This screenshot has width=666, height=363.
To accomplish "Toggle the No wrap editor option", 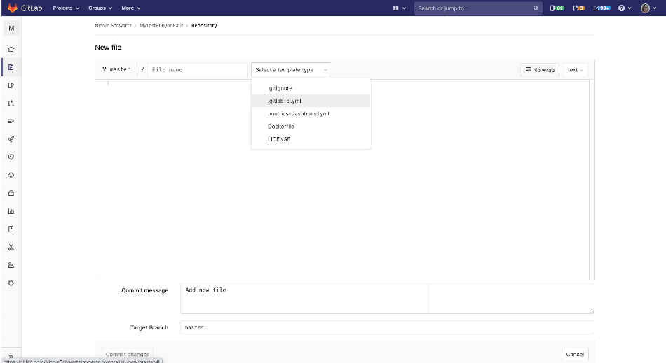I will 539,70.
